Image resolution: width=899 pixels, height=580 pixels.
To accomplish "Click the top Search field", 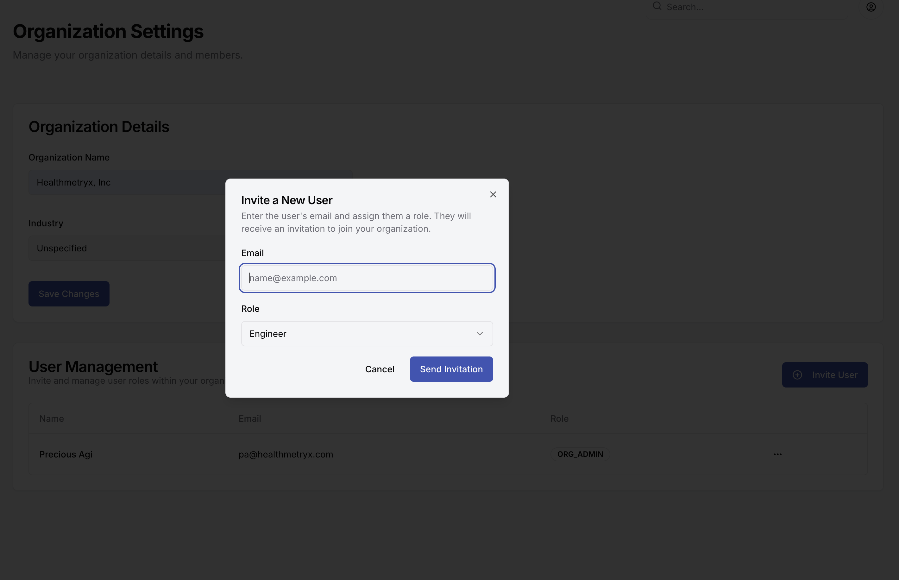I will pyautogui.click(x=749, y=8).
